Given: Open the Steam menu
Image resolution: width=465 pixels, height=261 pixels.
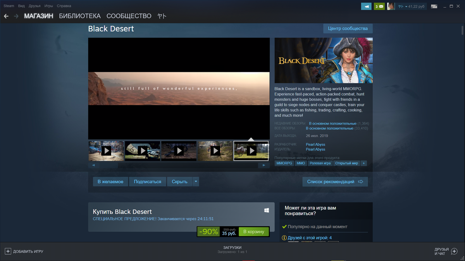Looking at the screenshot, I should click(9, 6).
